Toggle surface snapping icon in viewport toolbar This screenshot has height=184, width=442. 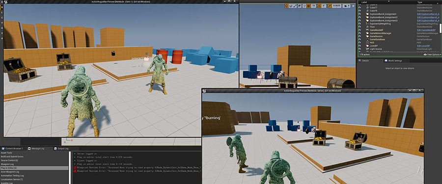pos(304,5)
